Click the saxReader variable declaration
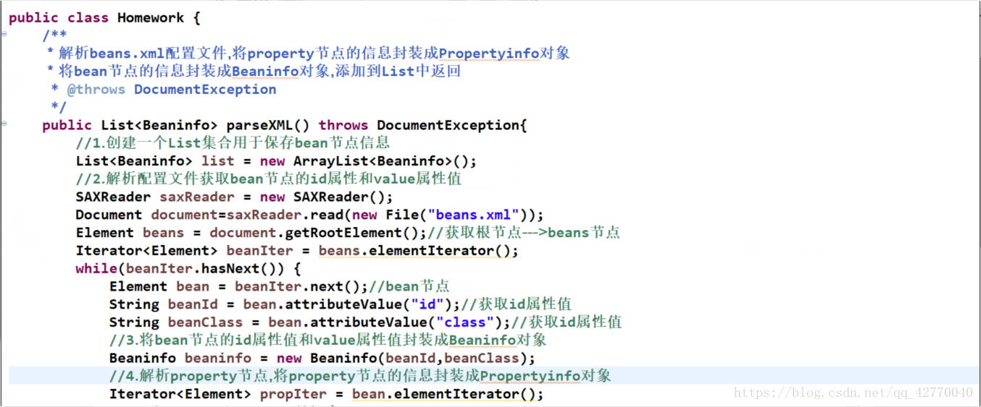 [x=197, y=197]
